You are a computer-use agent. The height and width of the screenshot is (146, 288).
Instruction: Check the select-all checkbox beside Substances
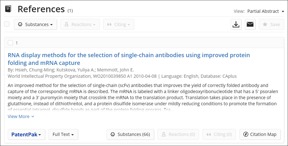pyautogui.click(x=7, y=24)
